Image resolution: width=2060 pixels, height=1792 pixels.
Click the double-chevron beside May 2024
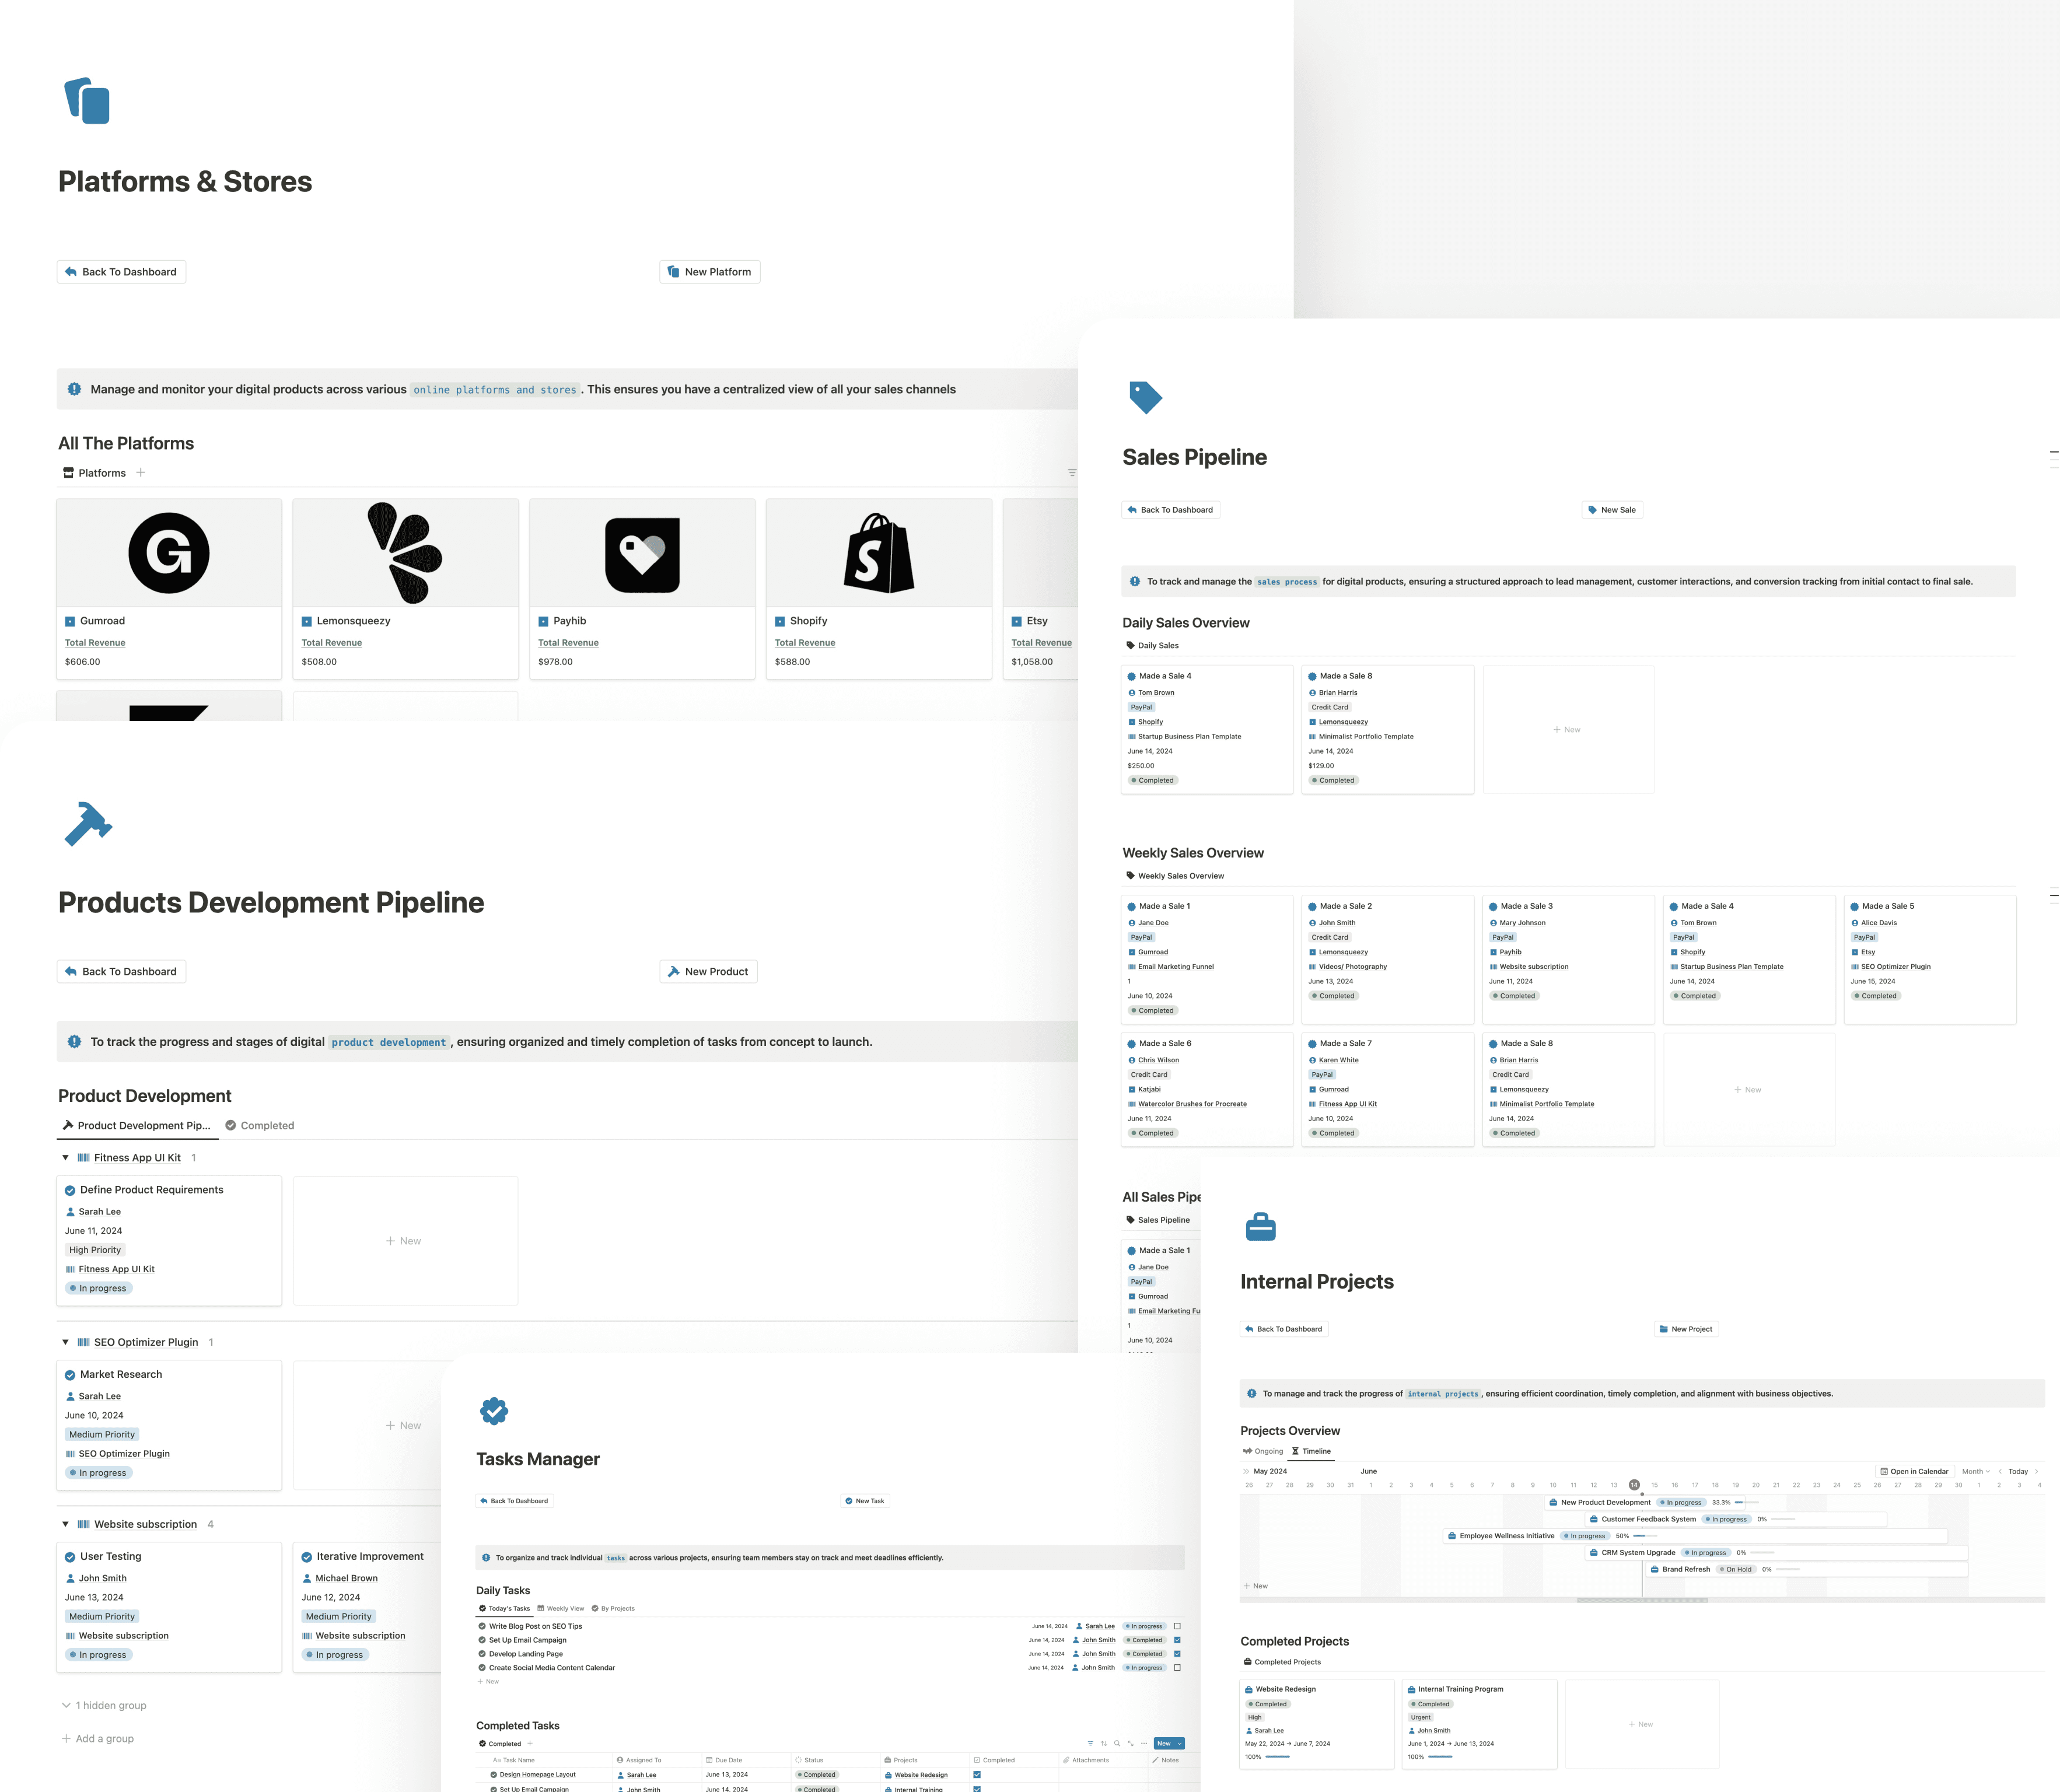[x=1246, y=1472]
